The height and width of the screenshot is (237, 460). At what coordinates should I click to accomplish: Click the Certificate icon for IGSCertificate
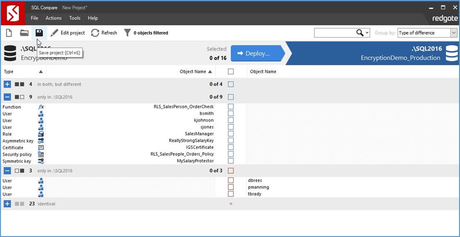tap(41, 148)
